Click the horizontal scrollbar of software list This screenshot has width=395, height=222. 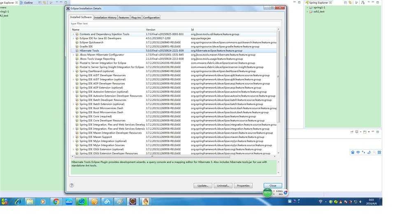tap(152, 156)
